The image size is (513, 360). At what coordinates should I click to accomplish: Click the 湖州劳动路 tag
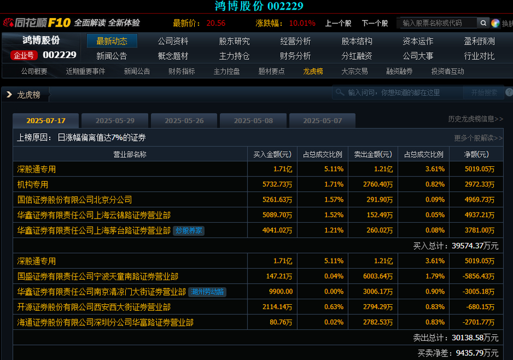pos(207,292)
